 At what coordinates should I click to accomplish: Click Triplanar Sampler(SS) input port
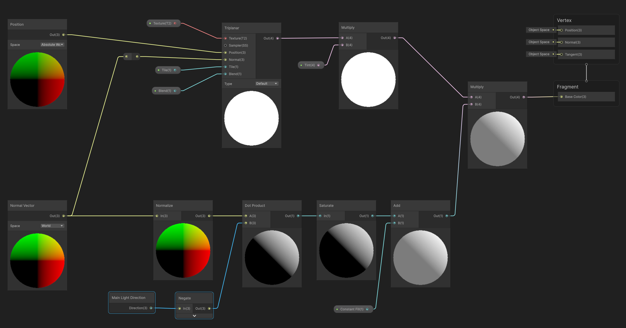click(x=225, y=45)
